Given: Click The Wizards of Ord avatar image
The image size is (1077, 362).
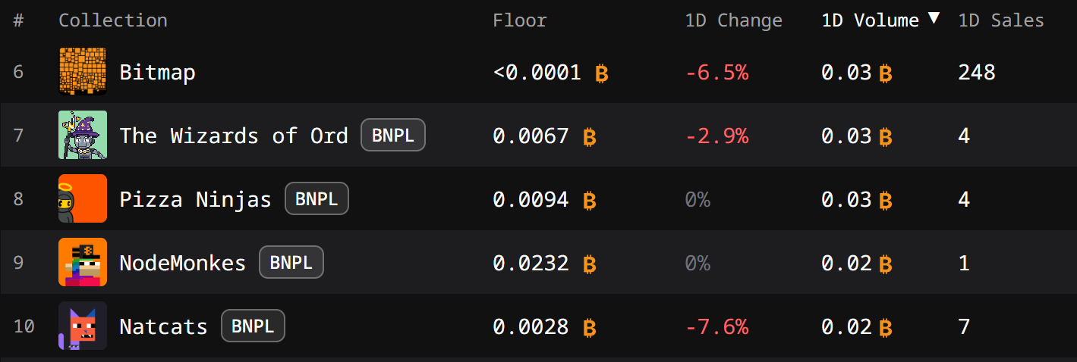Looking at the screenshot, I should coord(83,135).
